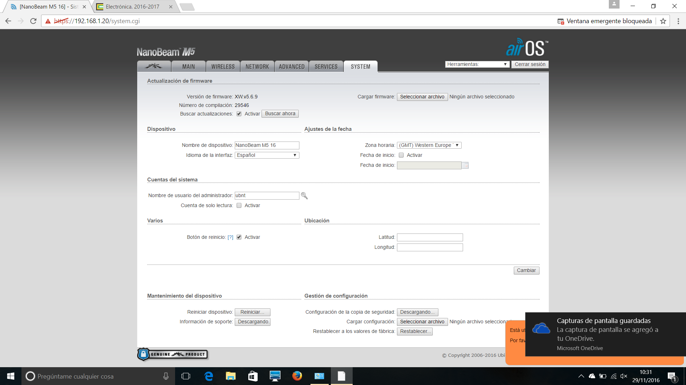Open Chrome menu three dots
Image resolution: width=686 pixels, height=385 pixels.
click(x=678, y=21)
